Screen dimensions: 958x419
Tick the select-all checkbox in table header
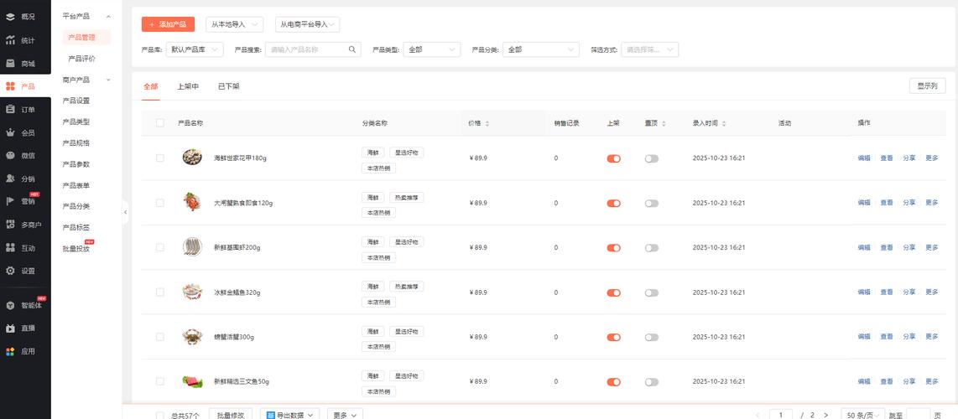click(x=160, y=123)
